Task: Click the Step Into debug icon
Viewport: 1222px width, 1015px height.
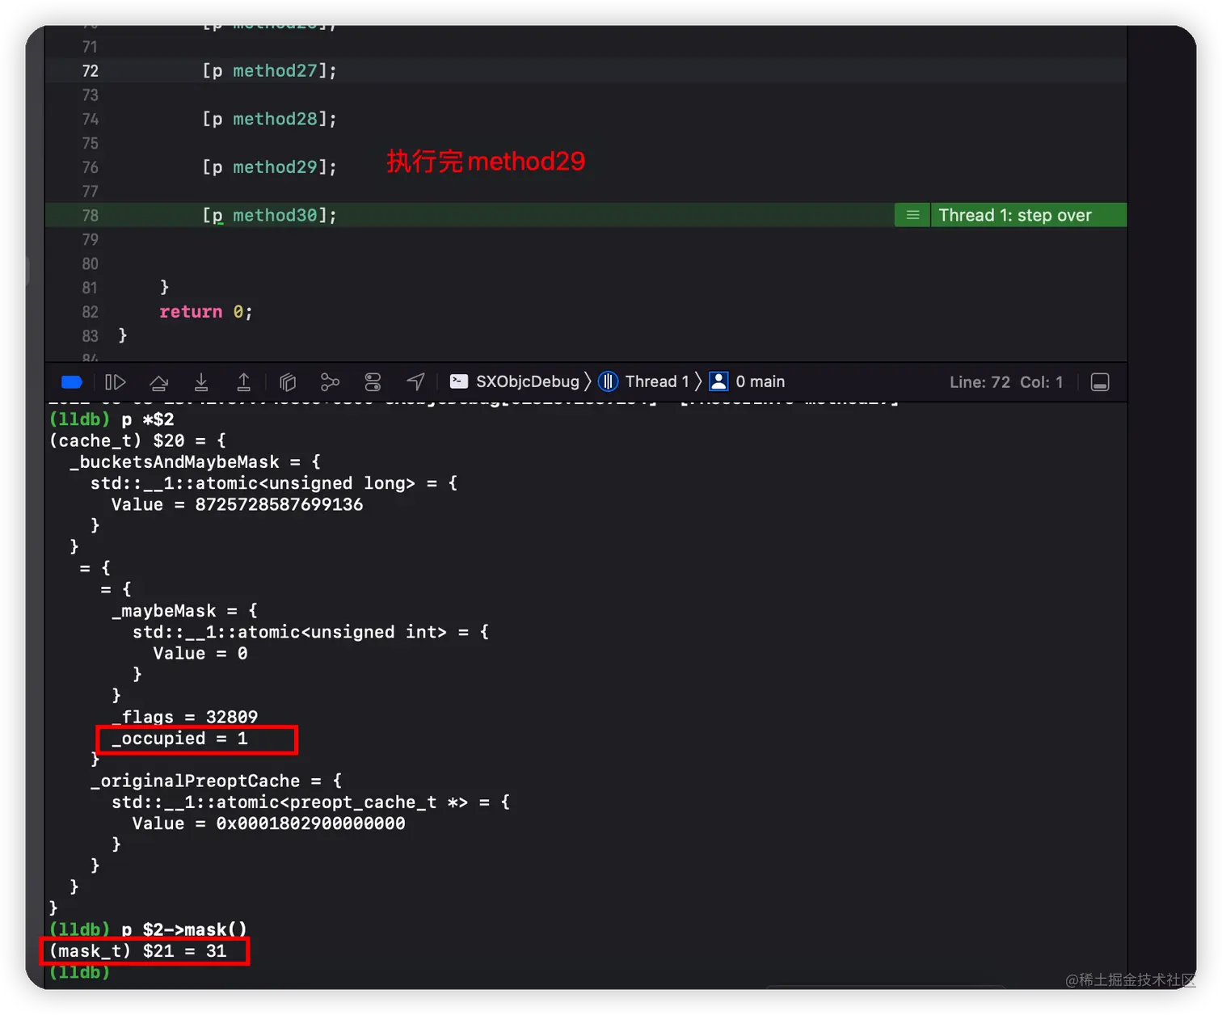Action: pos(201,382)
